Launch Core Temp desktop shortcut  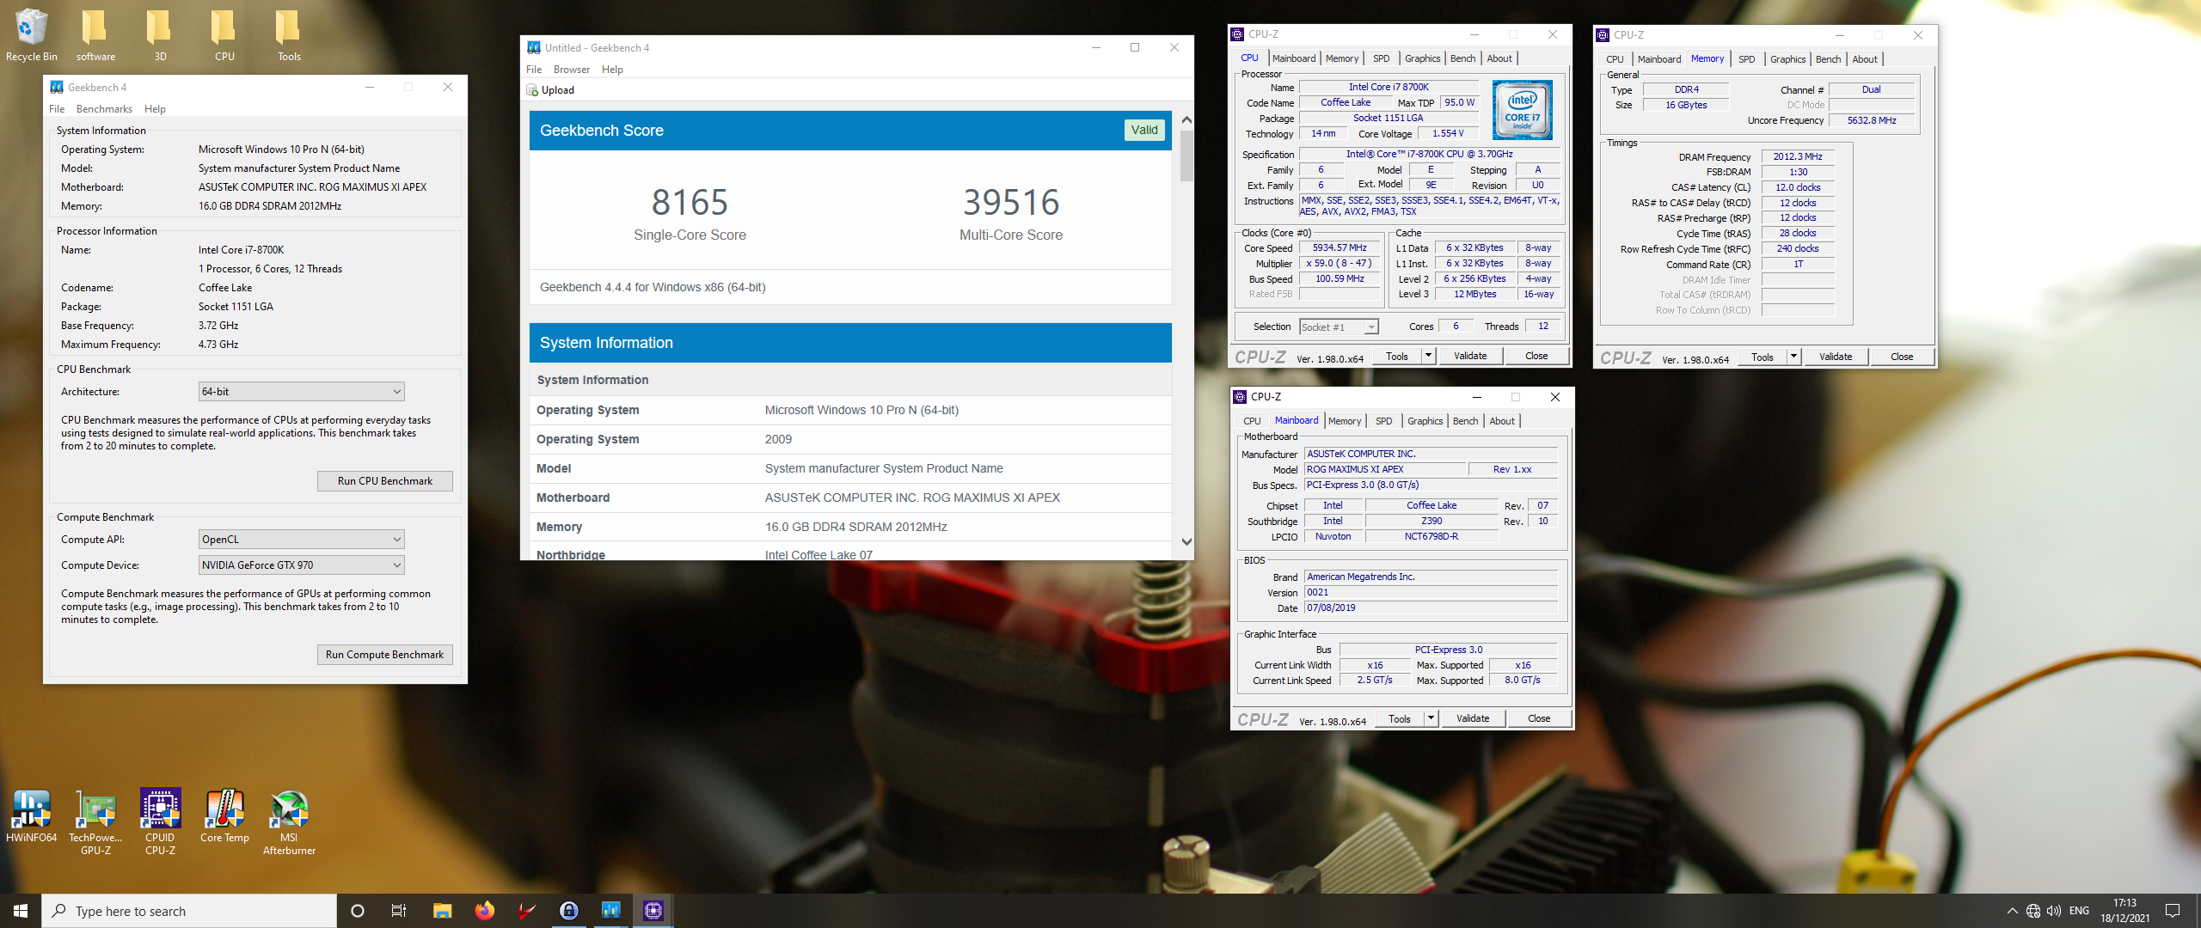(x=224, y=816)
